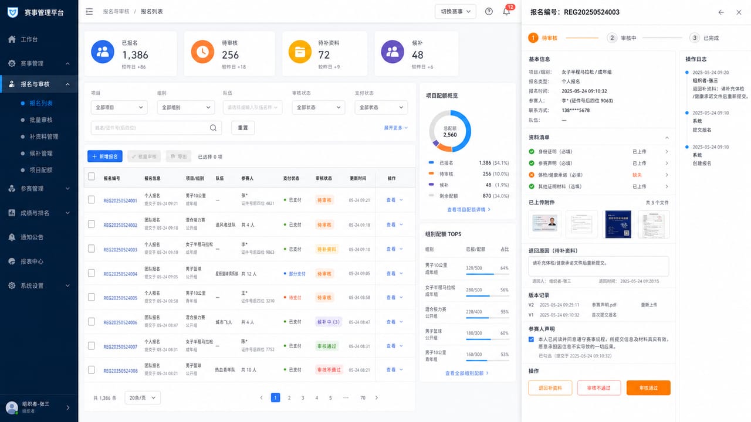Open the 审核状态 filter dropdown
This screenshot has height=422, width=751.
[319, 107]
